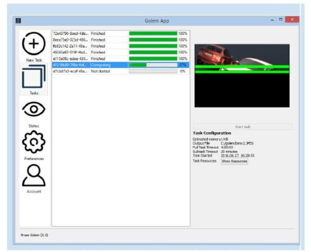Click the Show Resources button
Image resolution: width=311 pixels, height=252 pixels.
tap(234, 161)
